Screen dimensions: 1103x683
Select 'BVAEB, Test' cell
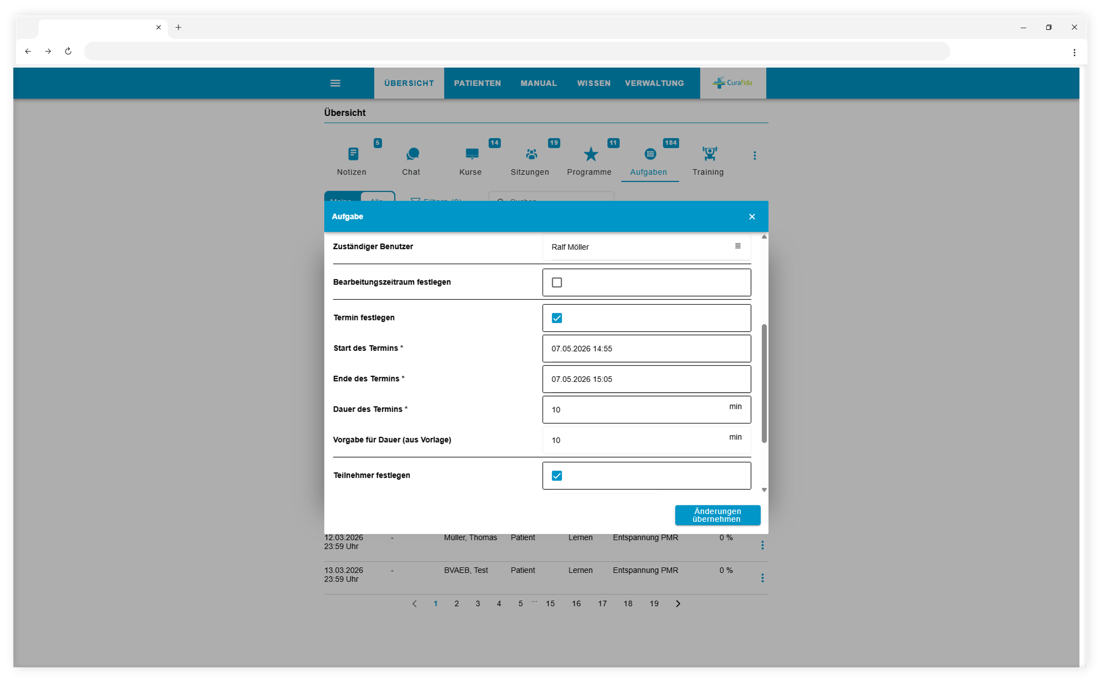coord(465,570)
